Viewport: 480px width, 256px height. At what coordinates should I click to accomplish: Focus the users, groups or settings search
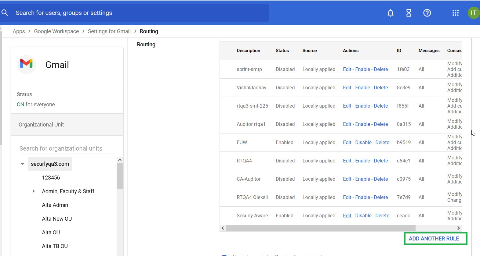tap(134, 13)
